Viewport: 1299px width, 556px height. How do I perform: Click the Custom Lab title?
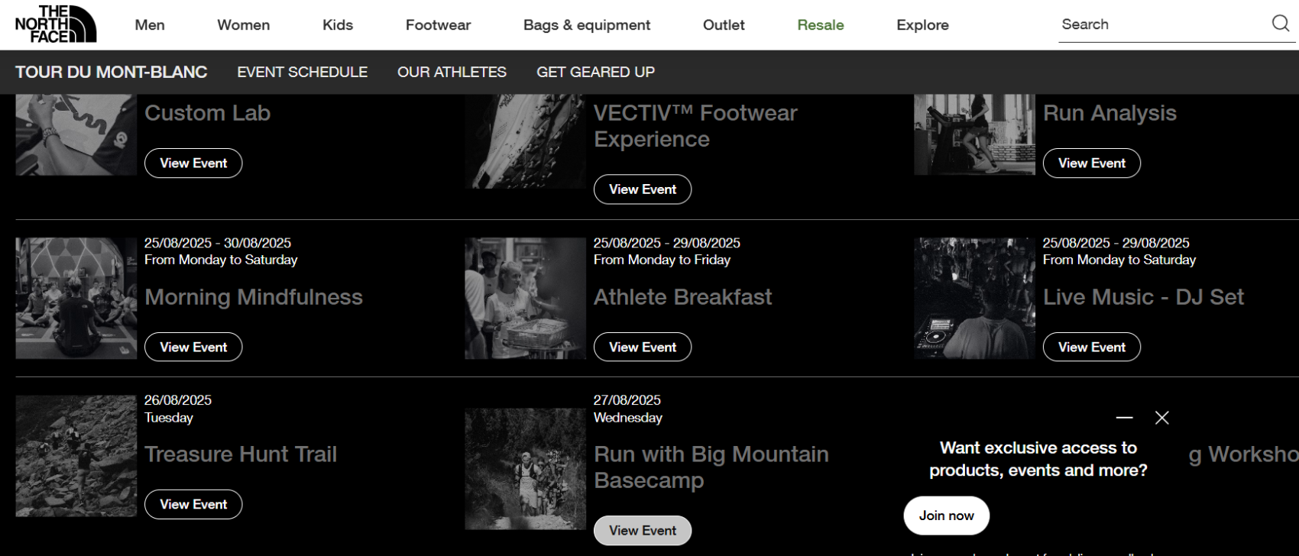[208, 113]
